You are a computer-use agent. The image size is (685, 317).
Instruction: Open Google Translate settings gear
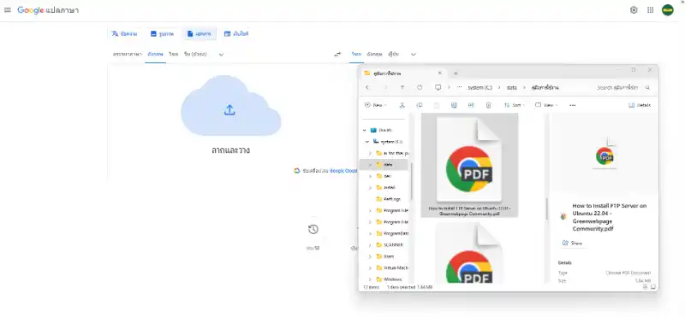coord(634,10)
